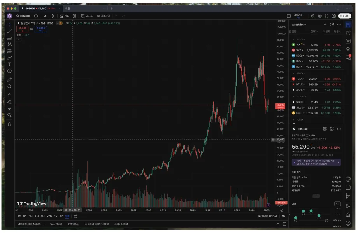The height and width of the screenshot is (233, 358).
Task: Select the brush drawing tool
Action: [9, 58]
